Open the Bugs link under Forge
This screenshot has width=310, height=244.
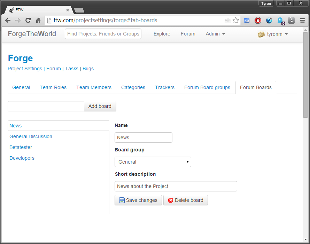[88, 69]
